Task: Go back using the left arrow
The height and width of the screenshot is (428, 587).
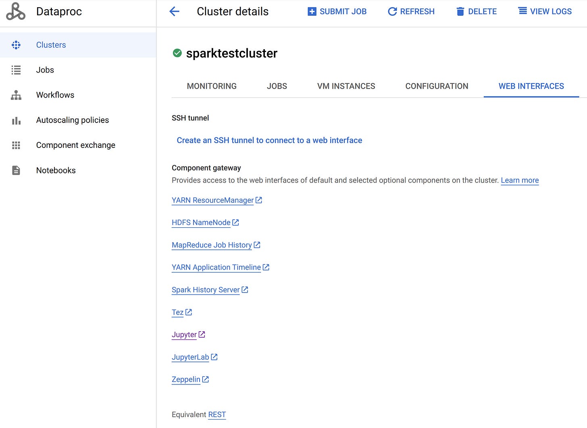Action: (174, 11)
